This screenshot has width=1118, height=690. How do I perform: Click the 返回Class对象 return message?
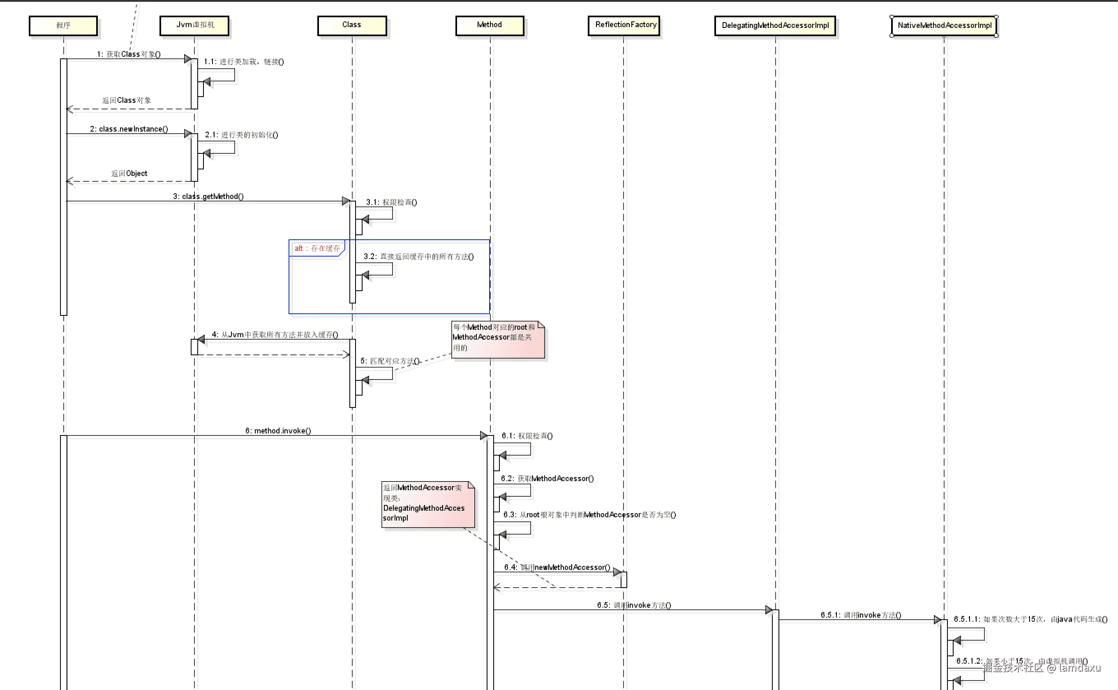point(126,100)
